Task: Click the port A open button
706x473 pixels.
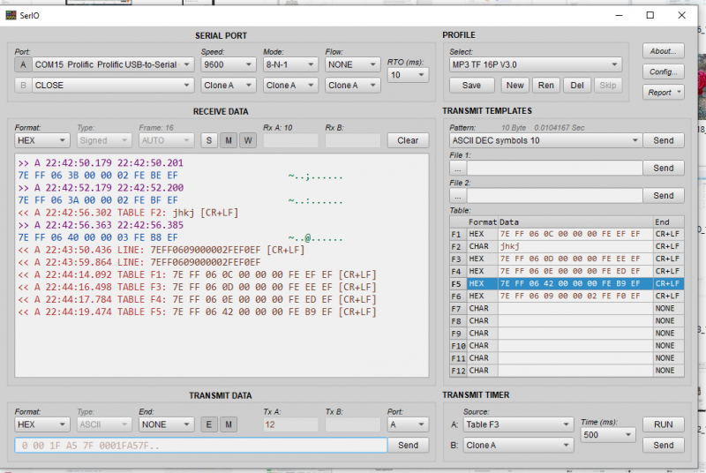Action: [x=23, y=64]
